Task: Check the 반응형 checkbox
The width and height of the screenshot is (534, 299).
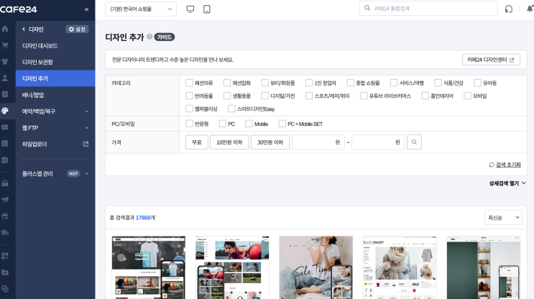Action: 189,124
